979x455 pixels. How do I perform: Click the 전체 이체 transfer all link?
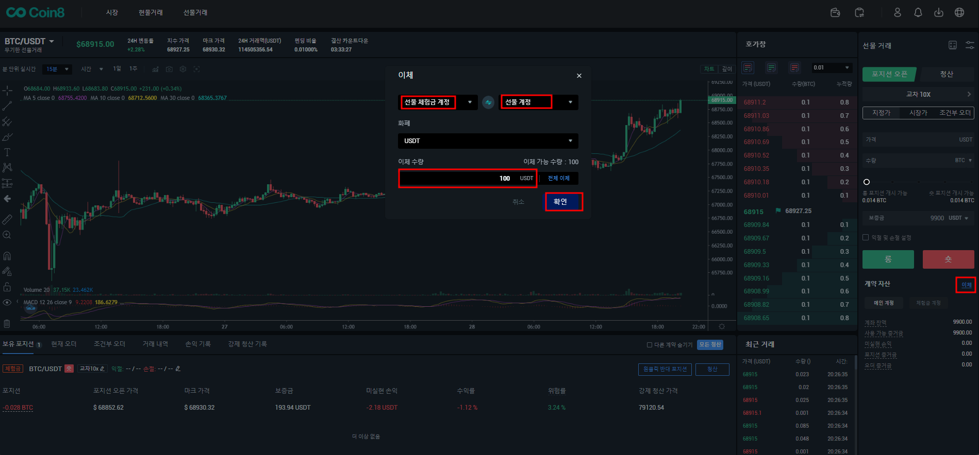point(558,178)
